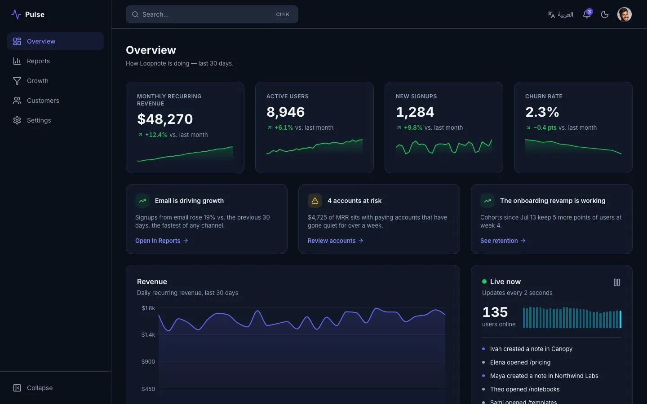
Task: Click the search magnifier icon
Action: pos(135,14)
